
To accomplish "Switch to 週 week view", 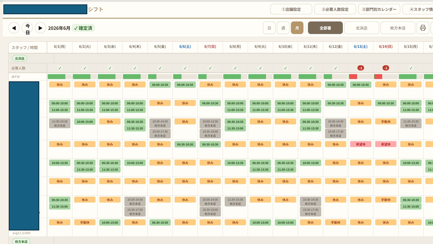I will click(x=283, y=28).
